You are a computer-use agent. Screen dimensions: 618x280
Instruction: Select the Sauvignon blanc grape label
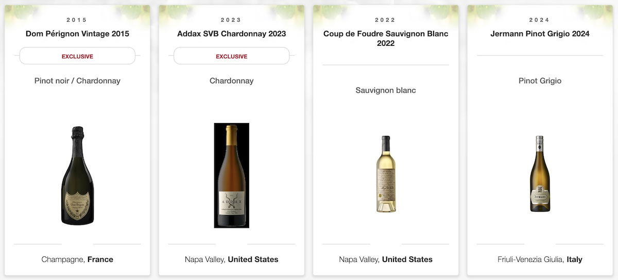[x=386, y=90]
